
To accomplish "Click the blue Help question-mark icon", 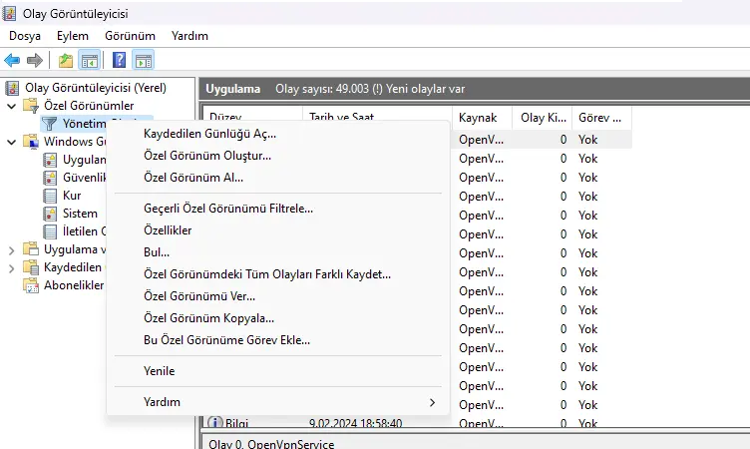I will click(x=119, y=60).
